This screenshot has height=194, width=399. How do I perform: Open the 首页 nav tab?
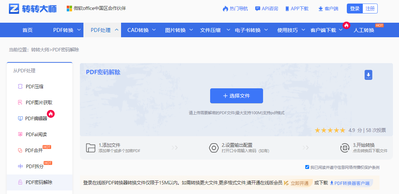(27, 30)
